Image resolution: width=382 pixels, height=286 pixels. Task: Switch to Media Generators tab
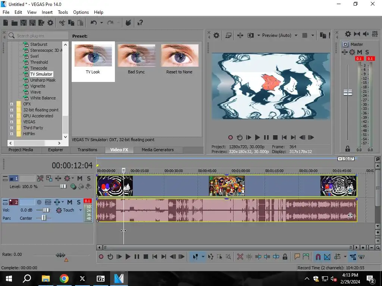[x=158, y=150]
